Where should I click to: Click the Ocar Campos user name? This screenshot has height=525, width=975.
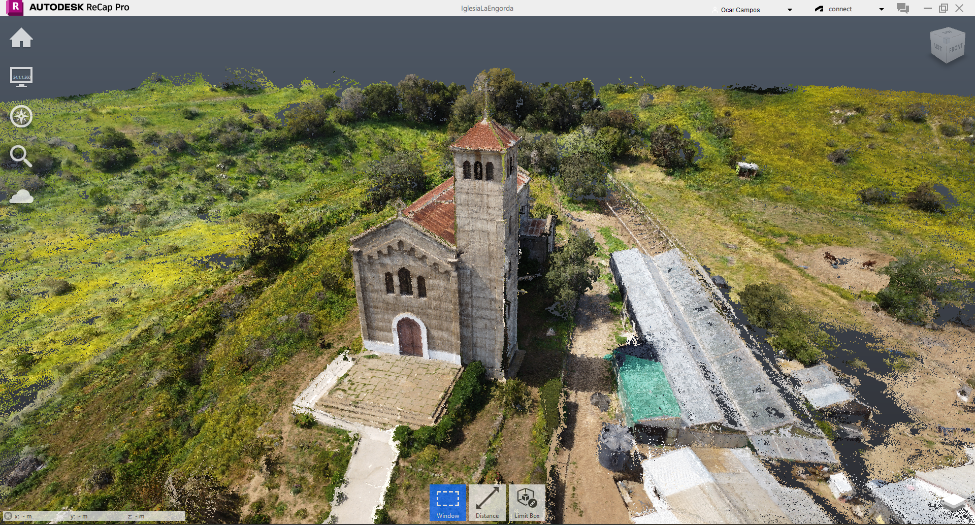click(740, 10)
